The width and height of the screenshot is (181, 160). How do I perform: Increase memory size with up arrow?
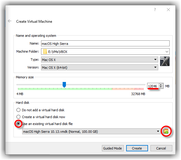tap(161, 85)
